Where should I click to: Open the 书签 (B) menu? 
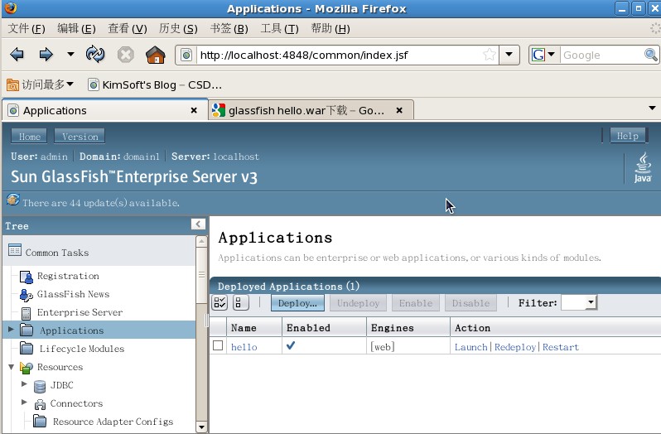[229, 29]
